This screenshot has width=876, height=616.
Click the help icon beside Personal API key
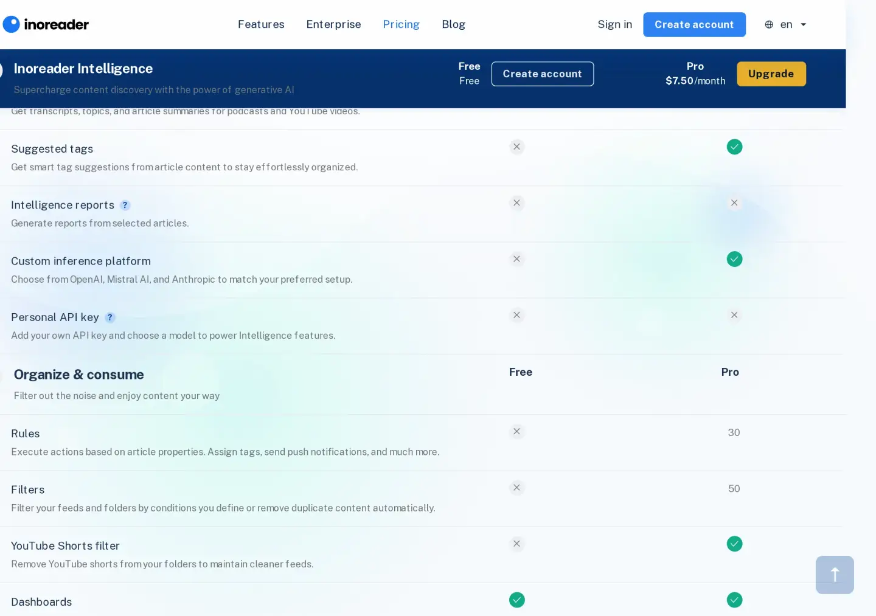109,317
